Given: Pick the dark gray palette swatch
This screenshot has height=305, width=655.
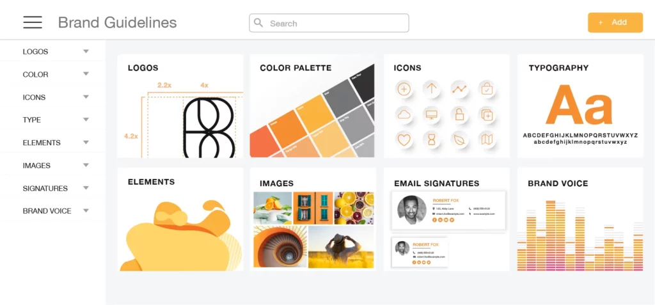Looking at the screenshot, I should [363, 84].
